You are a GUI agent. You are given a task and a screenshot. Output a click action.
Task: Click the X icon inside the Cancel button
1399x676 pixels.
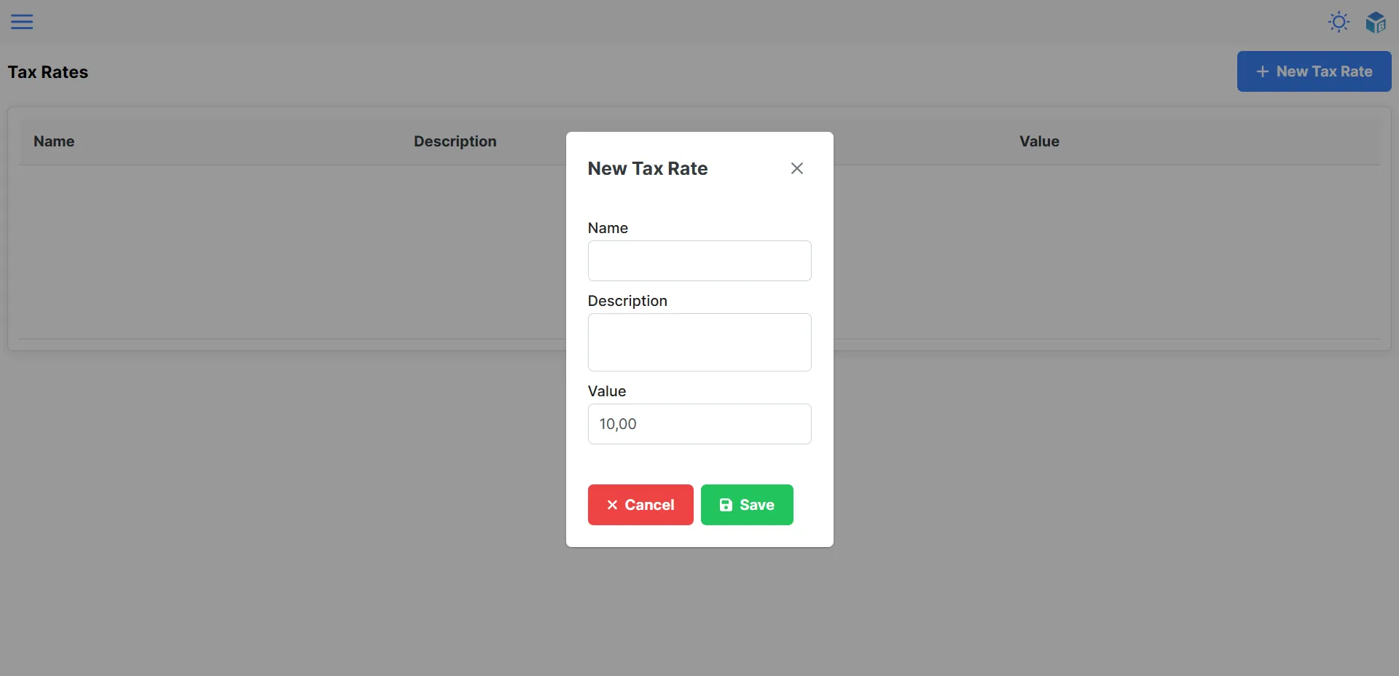[x=613, y=505]
